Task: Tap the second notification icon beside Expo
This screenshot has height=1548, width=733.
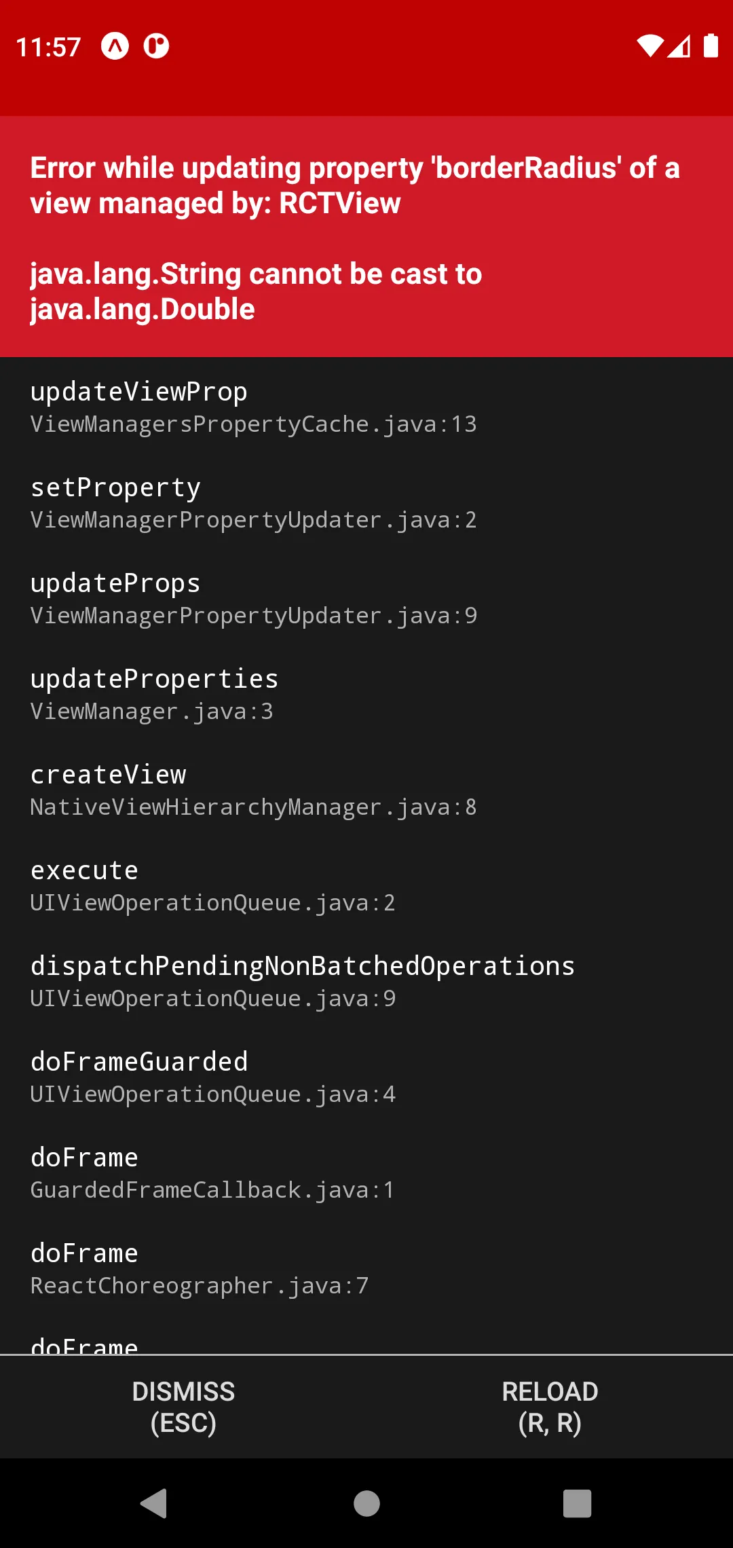Action: point(156,46)
